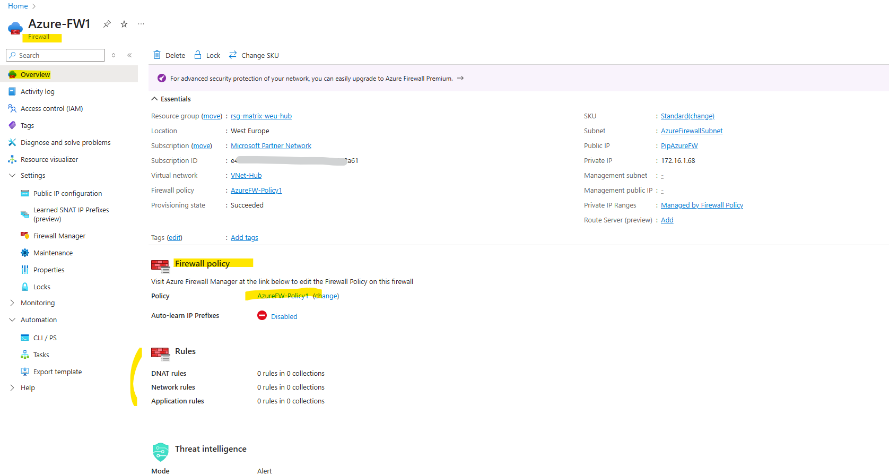
Task: Click Add link for Route Server
Action: pos(667,220)
